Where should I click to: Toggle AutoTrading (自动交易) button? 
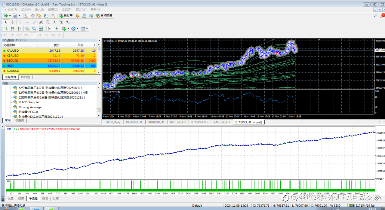pos(104,16)
